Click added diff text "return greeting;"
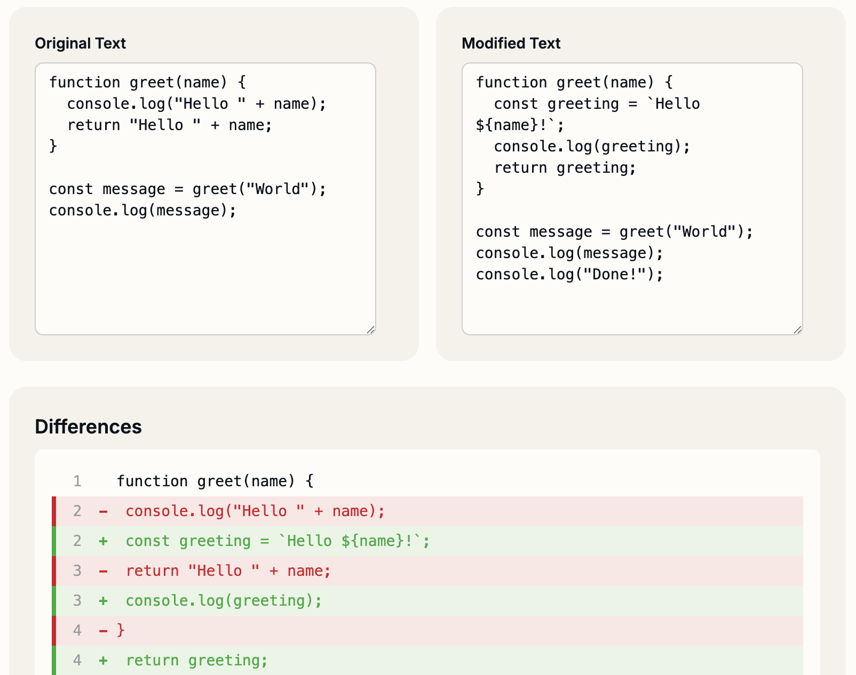 (x=196, y=661)
